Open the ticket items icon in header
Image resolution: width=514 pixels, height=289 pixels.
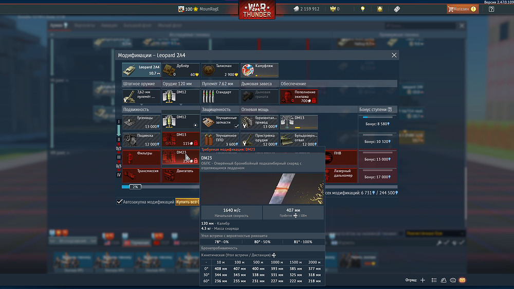[397, 9]
